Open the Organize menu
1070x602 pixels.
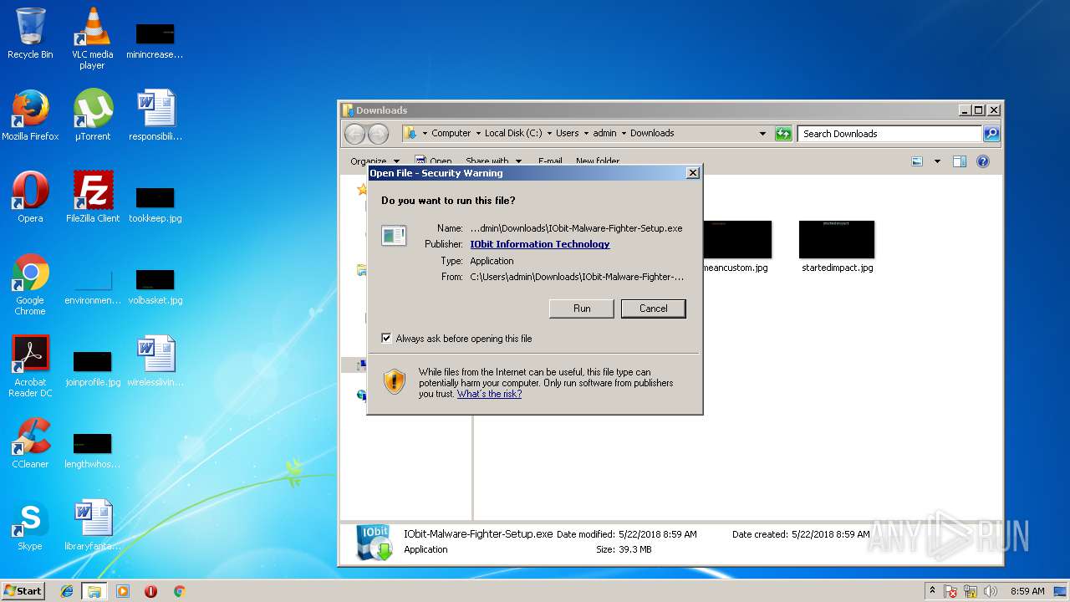375,161
